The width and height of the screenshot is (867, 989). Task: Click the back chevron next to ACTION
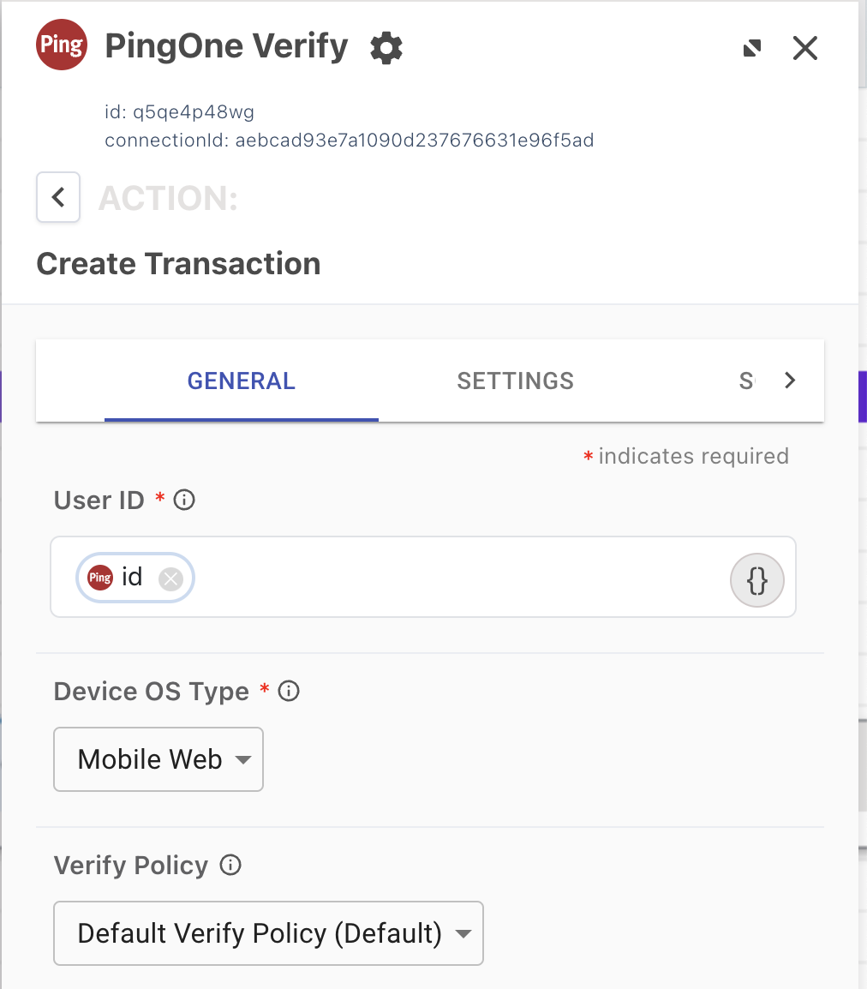tap(57, 197)
